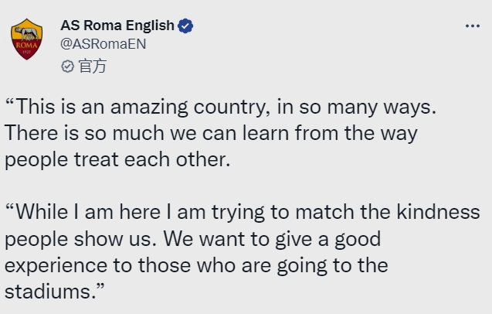Click the gray official checkmark icon
Image resolution: width=492 pixels, height=314 pixels.
point(67,67)
